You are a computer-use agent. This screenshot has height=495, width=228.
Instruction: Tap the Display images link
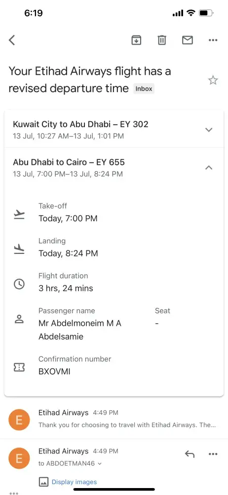(75, 482)
